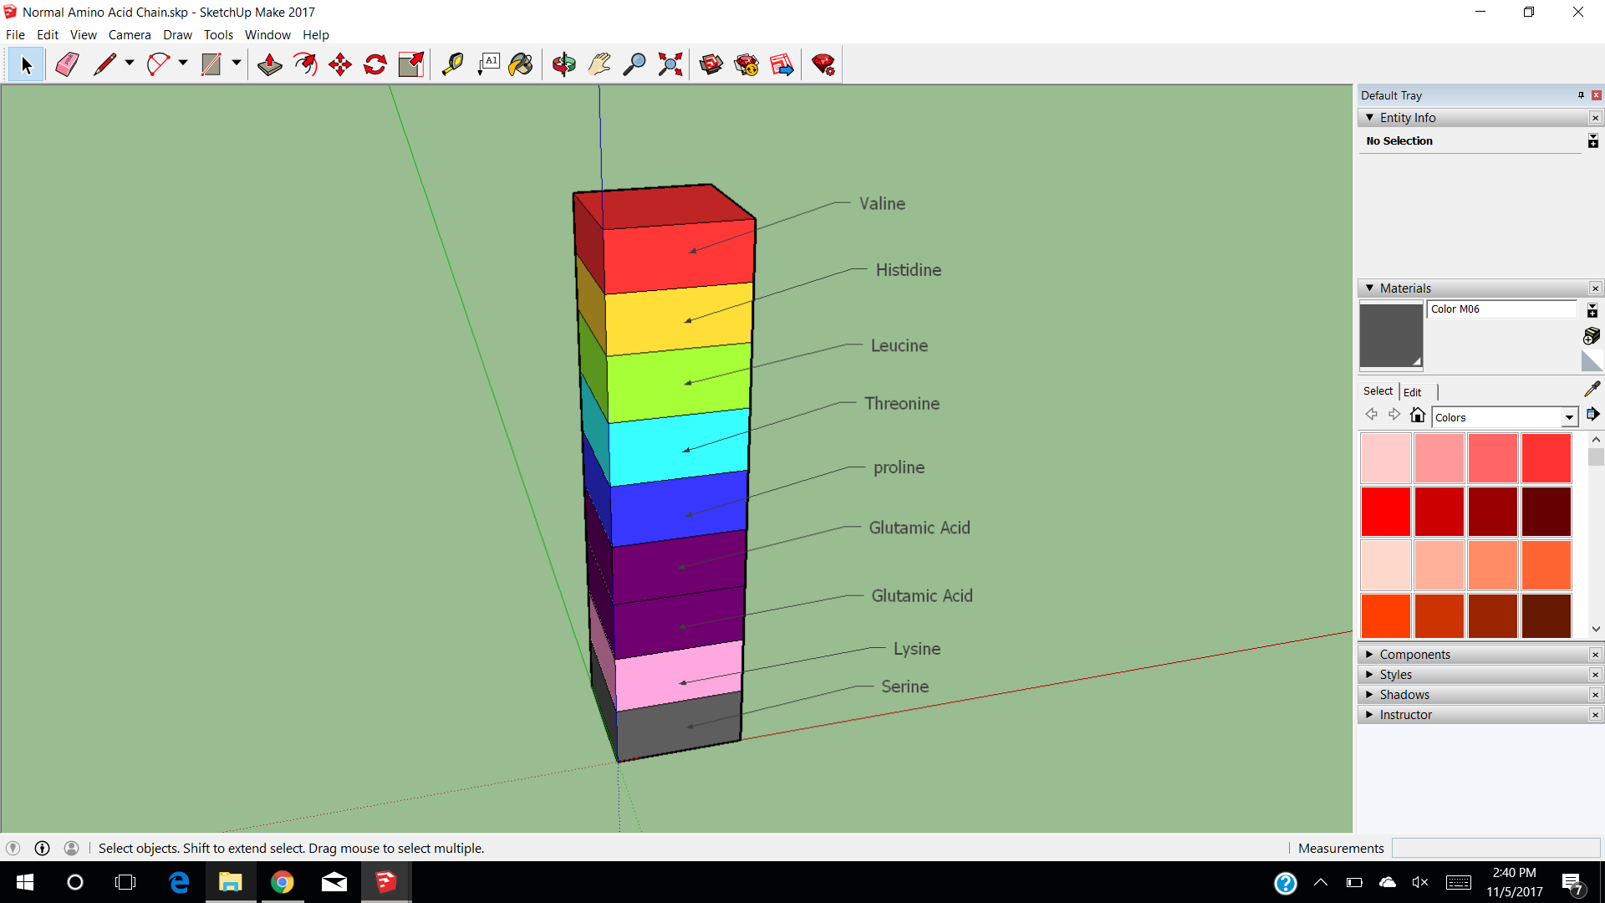
Task: Click the Measurements input field
Action: click(1495, 848)
